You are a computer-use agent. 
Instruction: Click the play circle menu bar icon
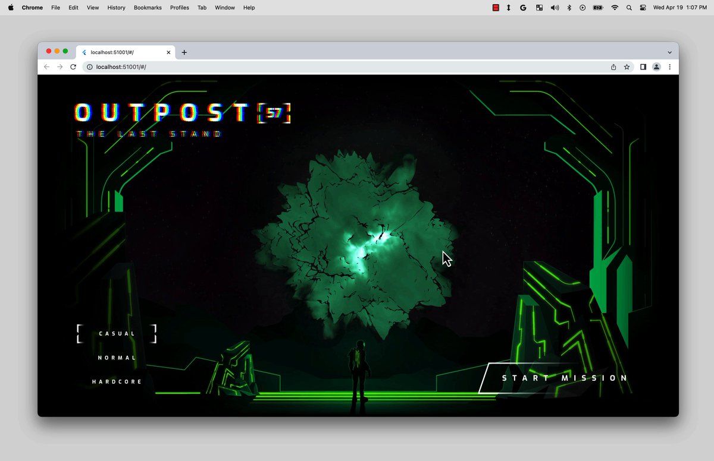(x=583, y=8)
